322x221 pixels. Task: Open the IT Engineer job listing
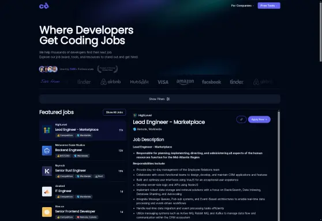pyautogui.click(x=83, y=191)
